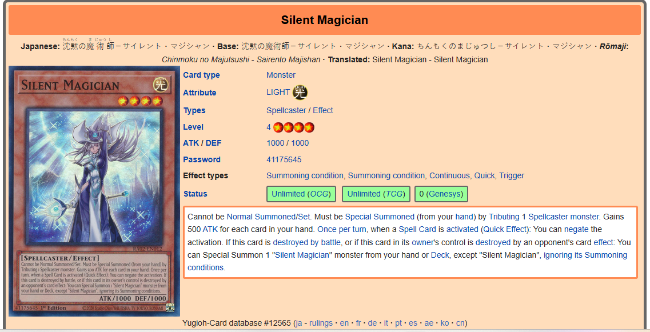This screenshot has width=650, height=332.
Task: Open the Quick Effect link in card text
Action: pos(504,229)
